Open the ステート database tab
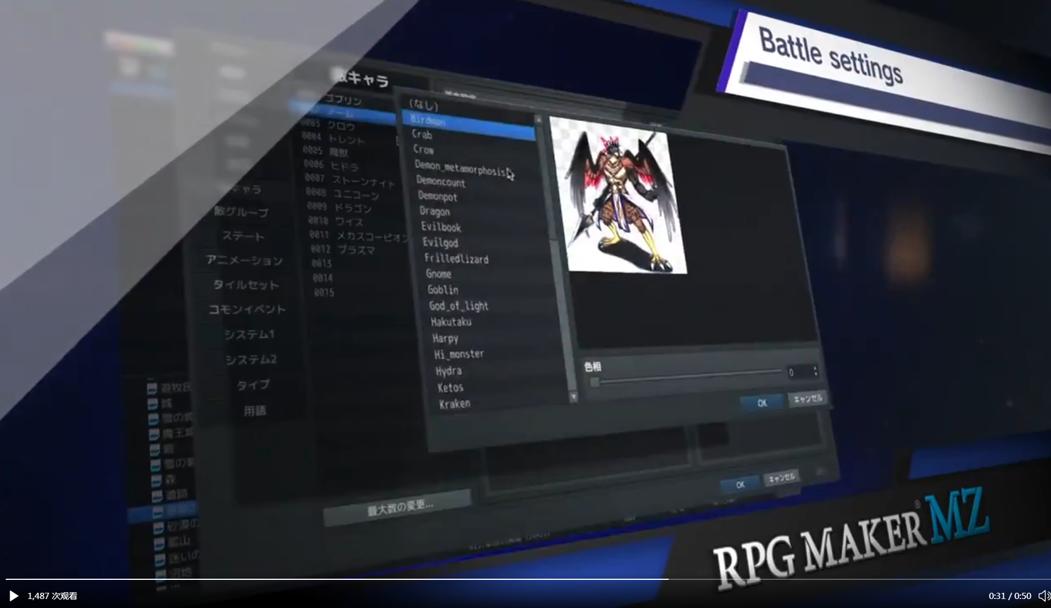This screenshot has width=1051, height=608. (x=243, y=236)
